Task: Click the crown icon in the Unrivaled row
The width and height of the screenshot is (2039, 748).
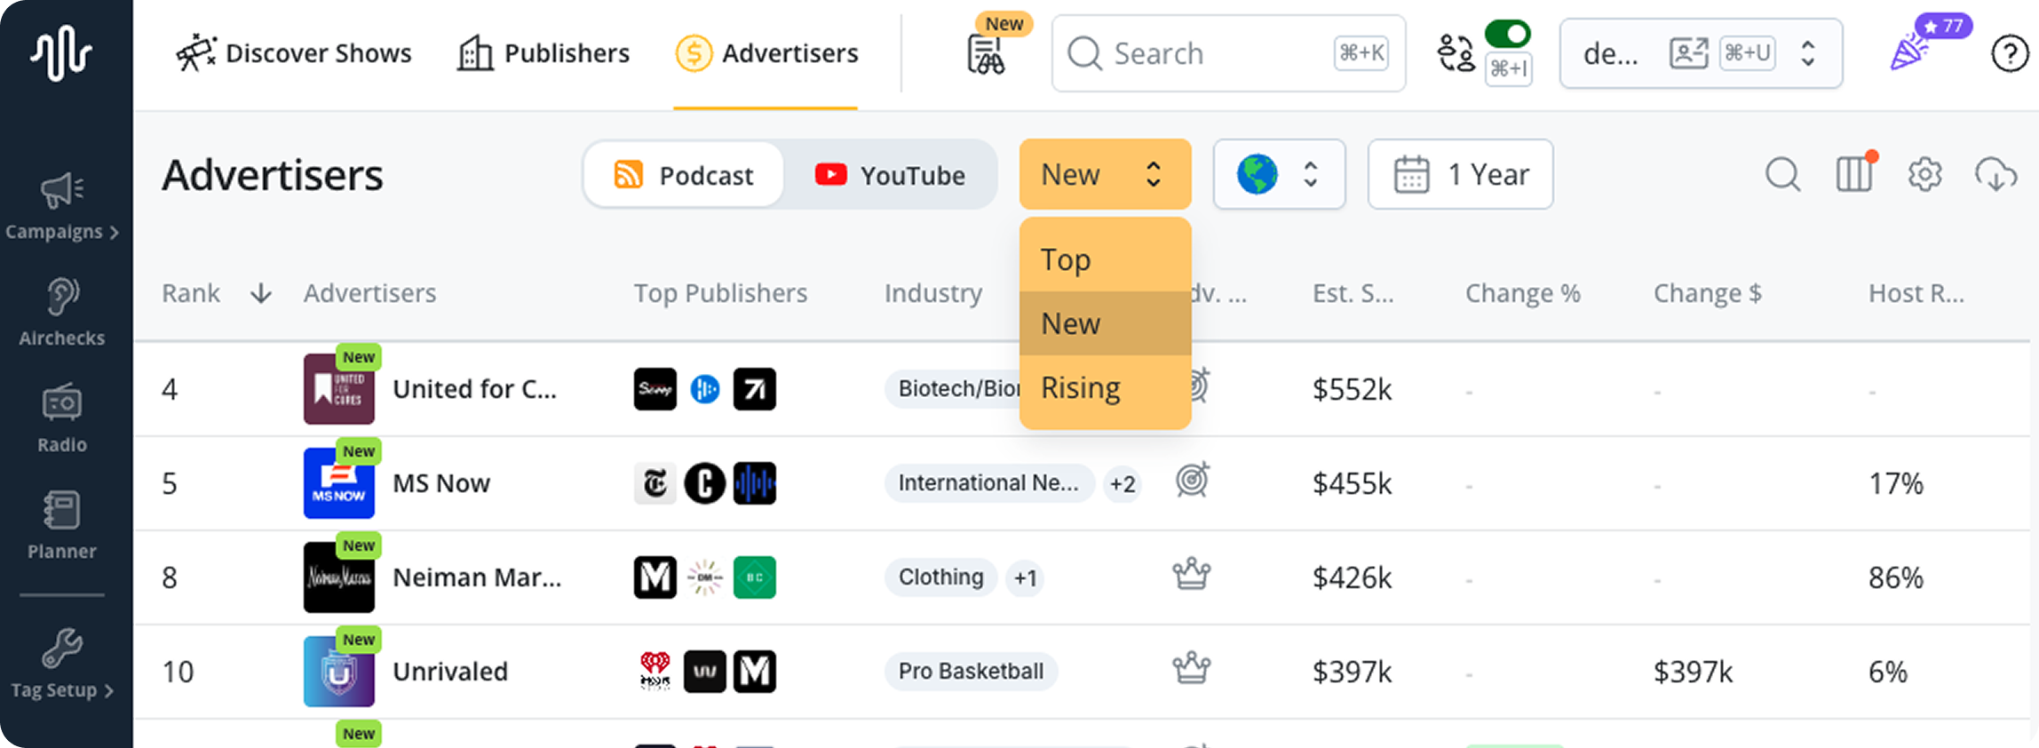Action: tap(1192, 669)
